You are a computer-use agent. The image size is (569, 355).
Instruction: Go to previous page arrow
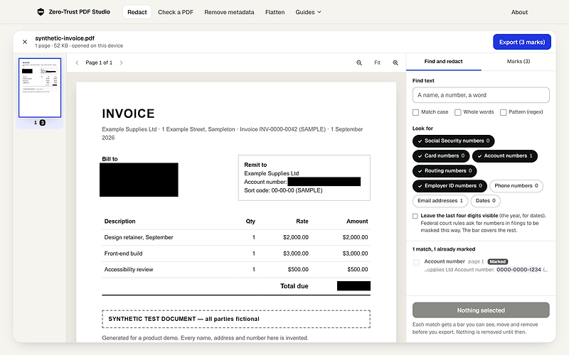click(x=77, y=62)
